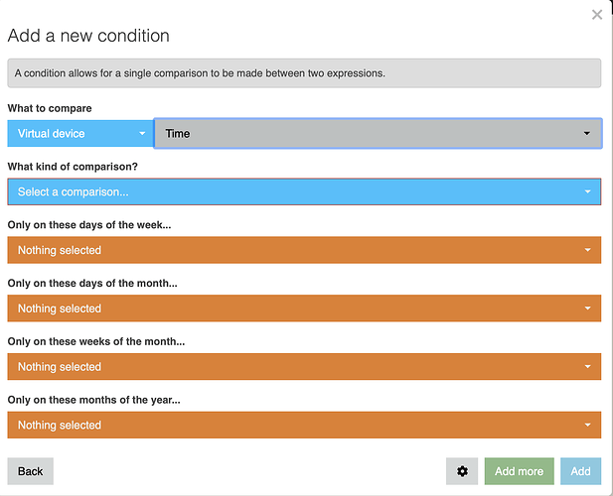
Task: Click the What kind of comparison? label
Action: pyautogui.click(x=73, y=167)
